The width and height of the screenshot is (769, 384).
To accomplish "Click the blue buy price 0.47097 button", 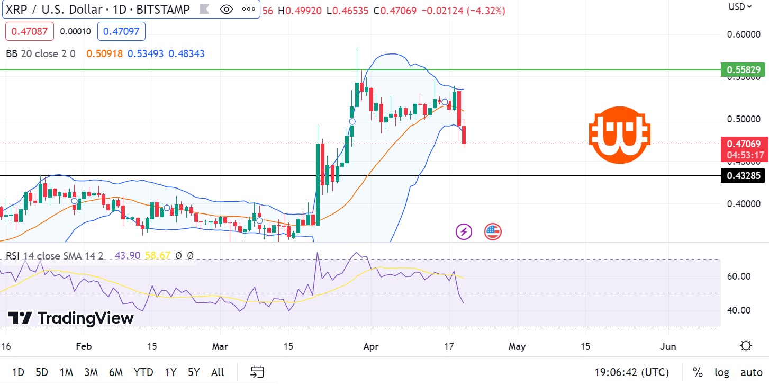I will coord(121,31).
